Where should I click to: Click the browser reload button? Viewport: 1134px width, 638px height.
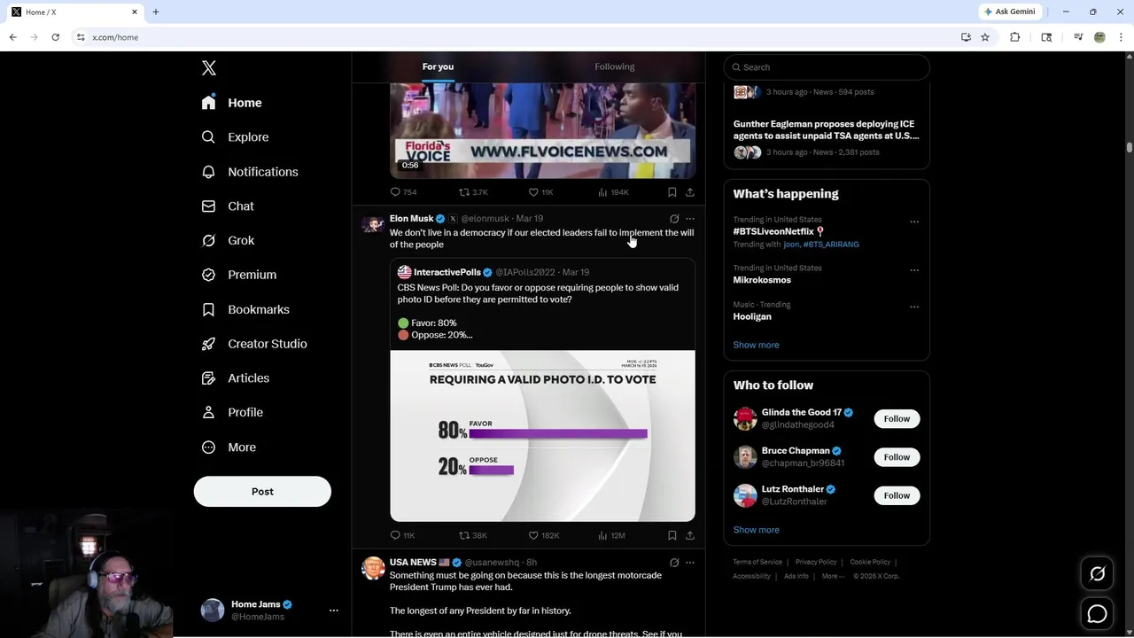[x=55, y=37]
